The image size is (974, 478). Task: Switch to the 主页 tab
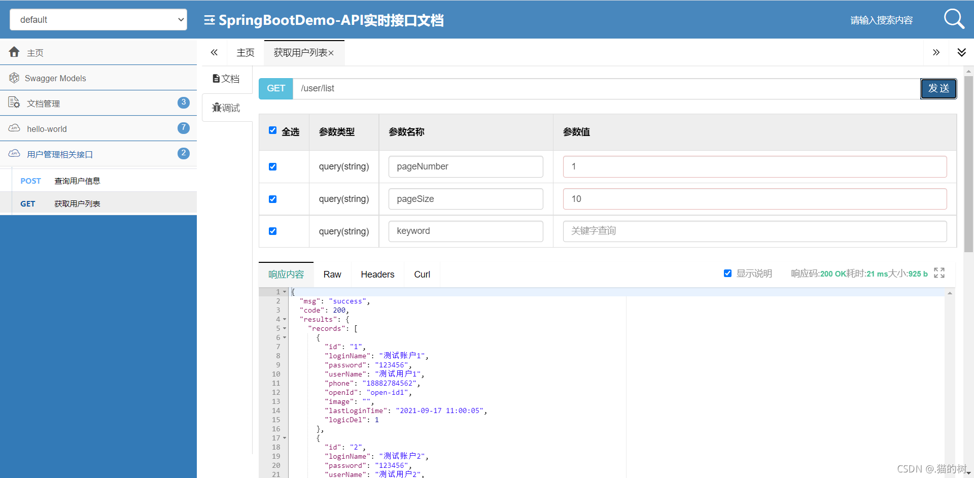click(246, 53)
